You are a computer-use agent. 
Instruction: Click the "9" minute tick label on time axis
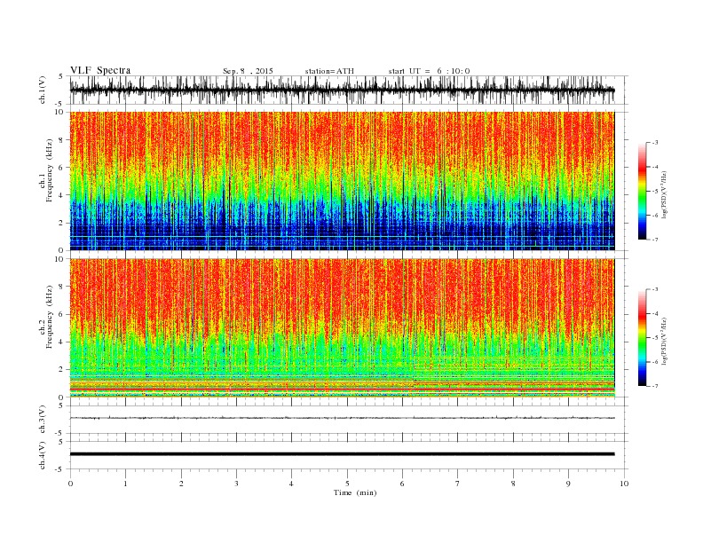pyautogui.click(x=568, y=484)
